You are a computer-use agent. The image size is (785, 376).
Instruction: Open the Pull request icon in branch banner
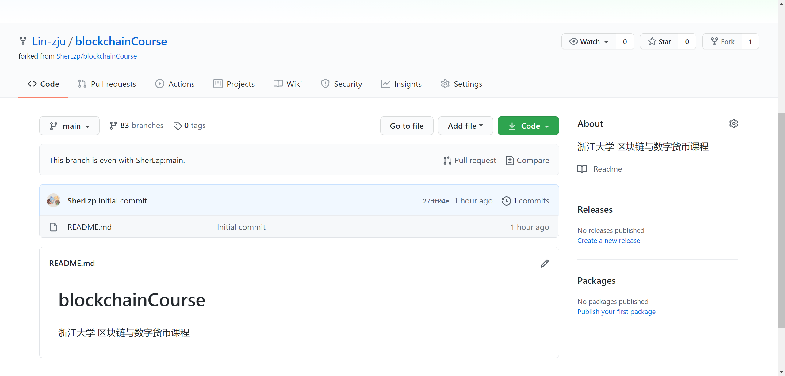[x=447, y=161]
